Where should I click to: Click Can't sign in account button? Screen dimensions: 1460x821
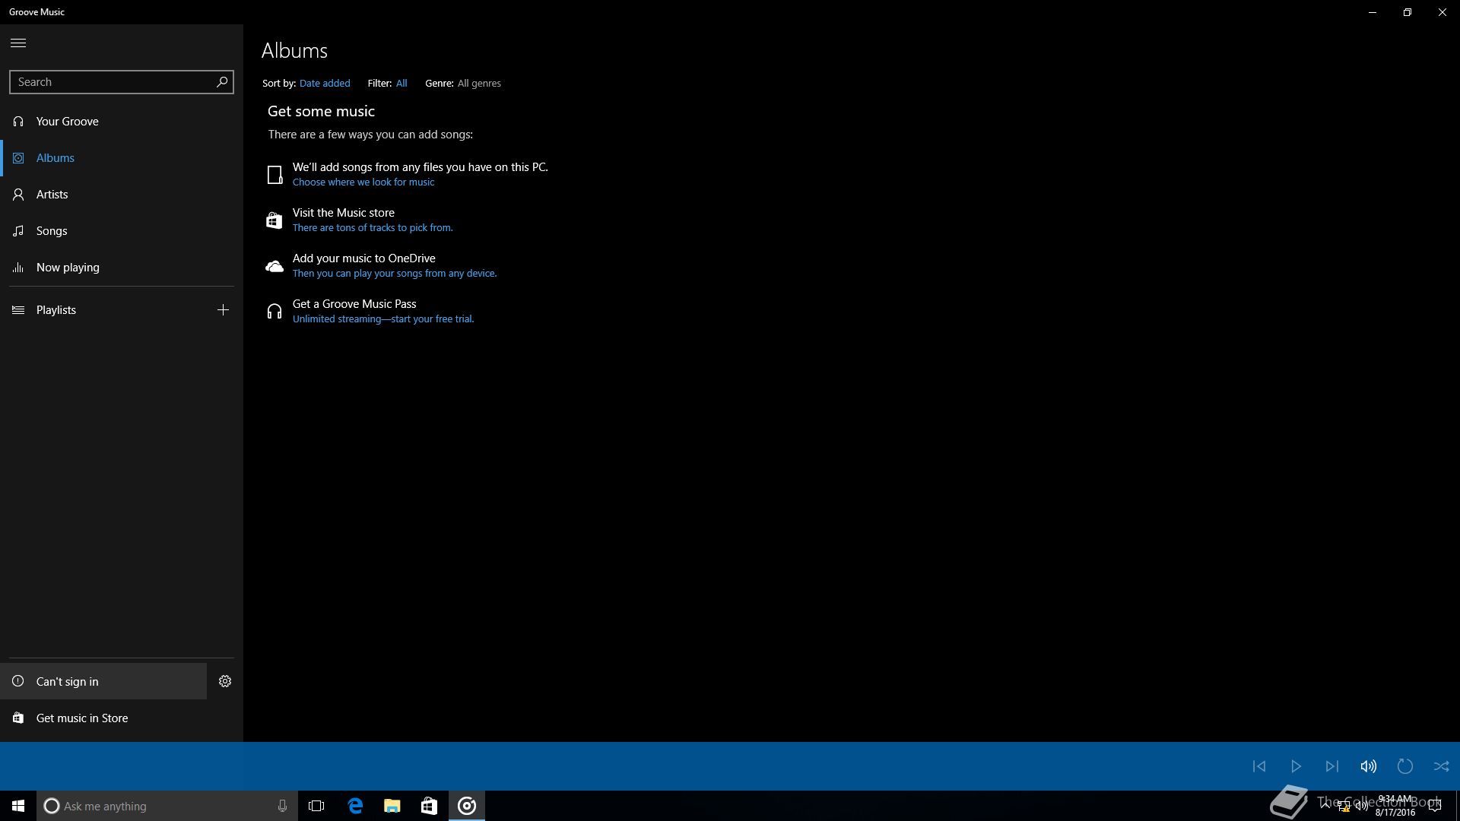(103, 681)
